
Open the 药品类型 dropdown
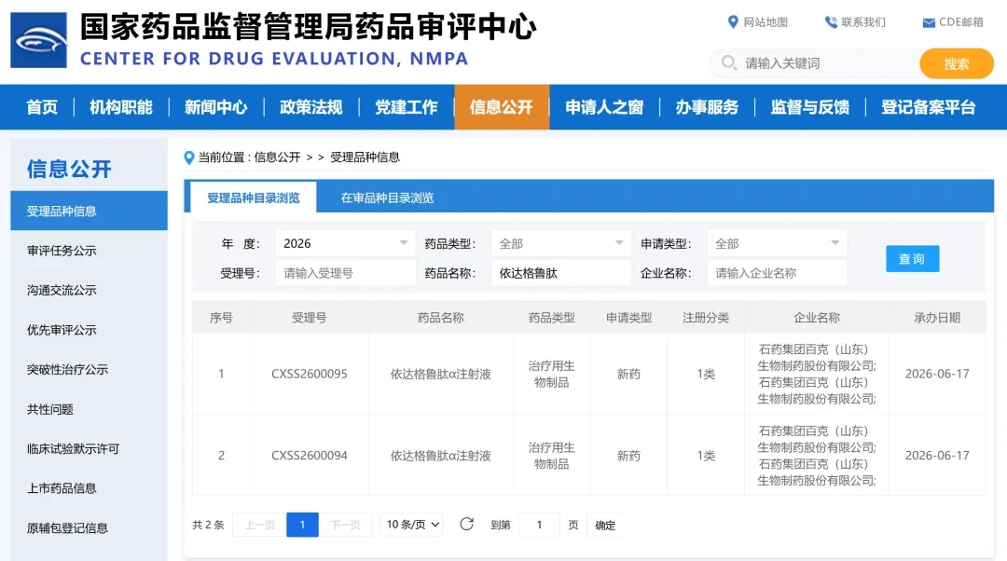point(561,243)
